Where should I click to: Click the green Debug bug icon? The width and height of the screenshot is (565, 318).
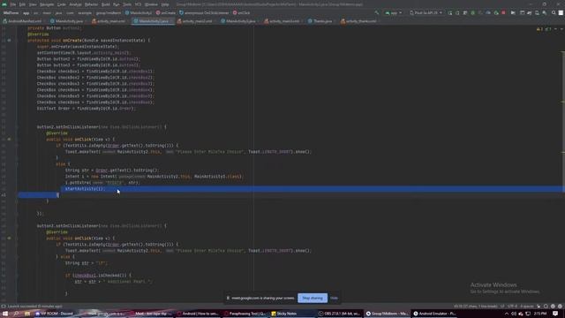(473, 12)
